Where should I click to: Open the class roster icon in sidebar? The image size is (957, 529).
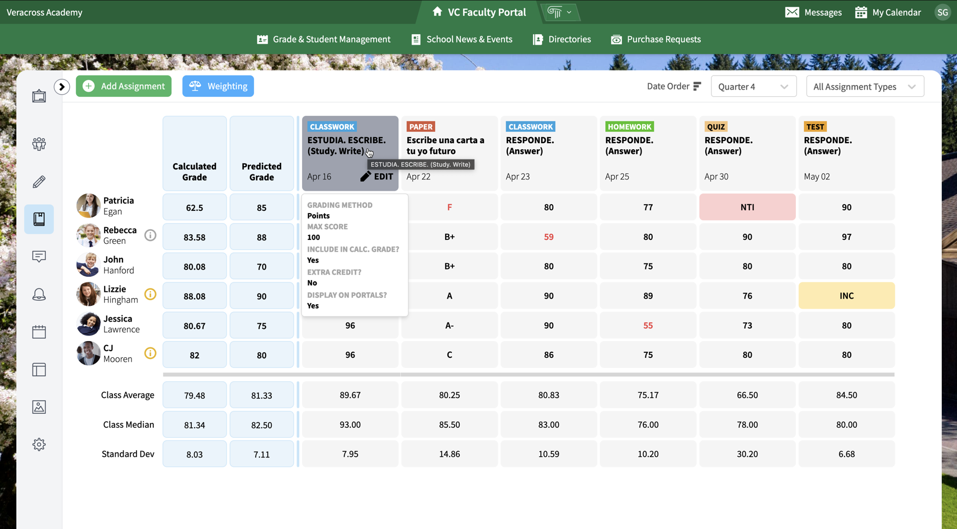click(39, 144)
